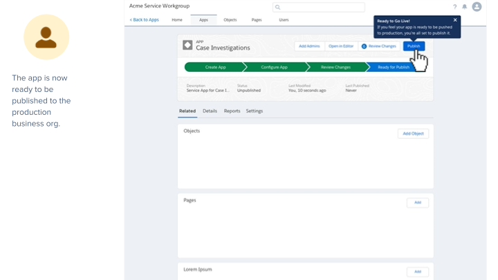This screenshot has height=280, width=498.
Task: Click the Review Changes button
Action: (x=379, y=46)
